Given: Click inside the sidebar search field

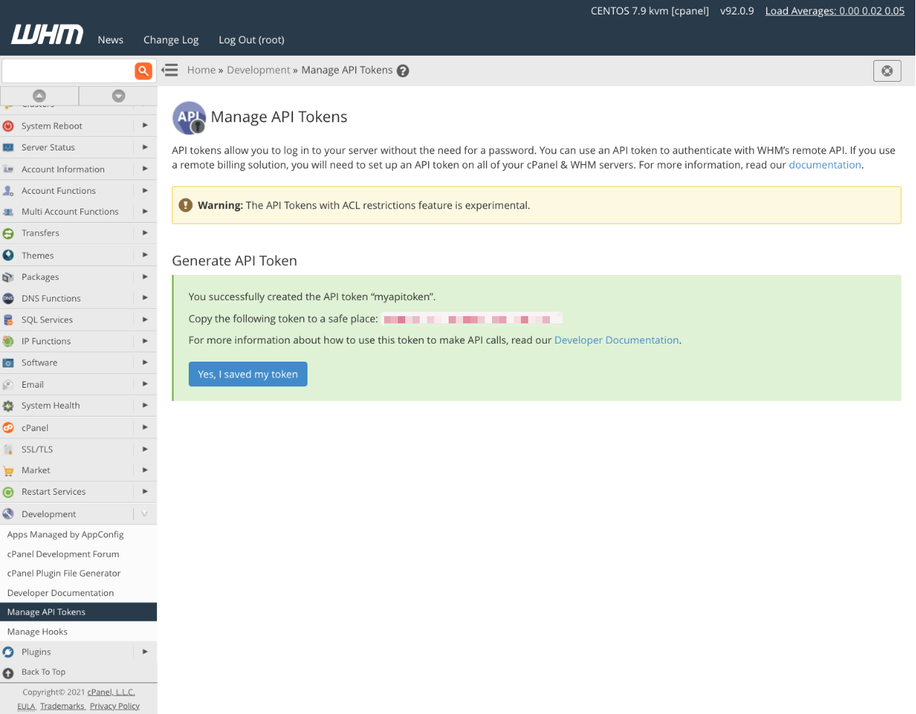Looking at the screenshot, I should [69, 70].
